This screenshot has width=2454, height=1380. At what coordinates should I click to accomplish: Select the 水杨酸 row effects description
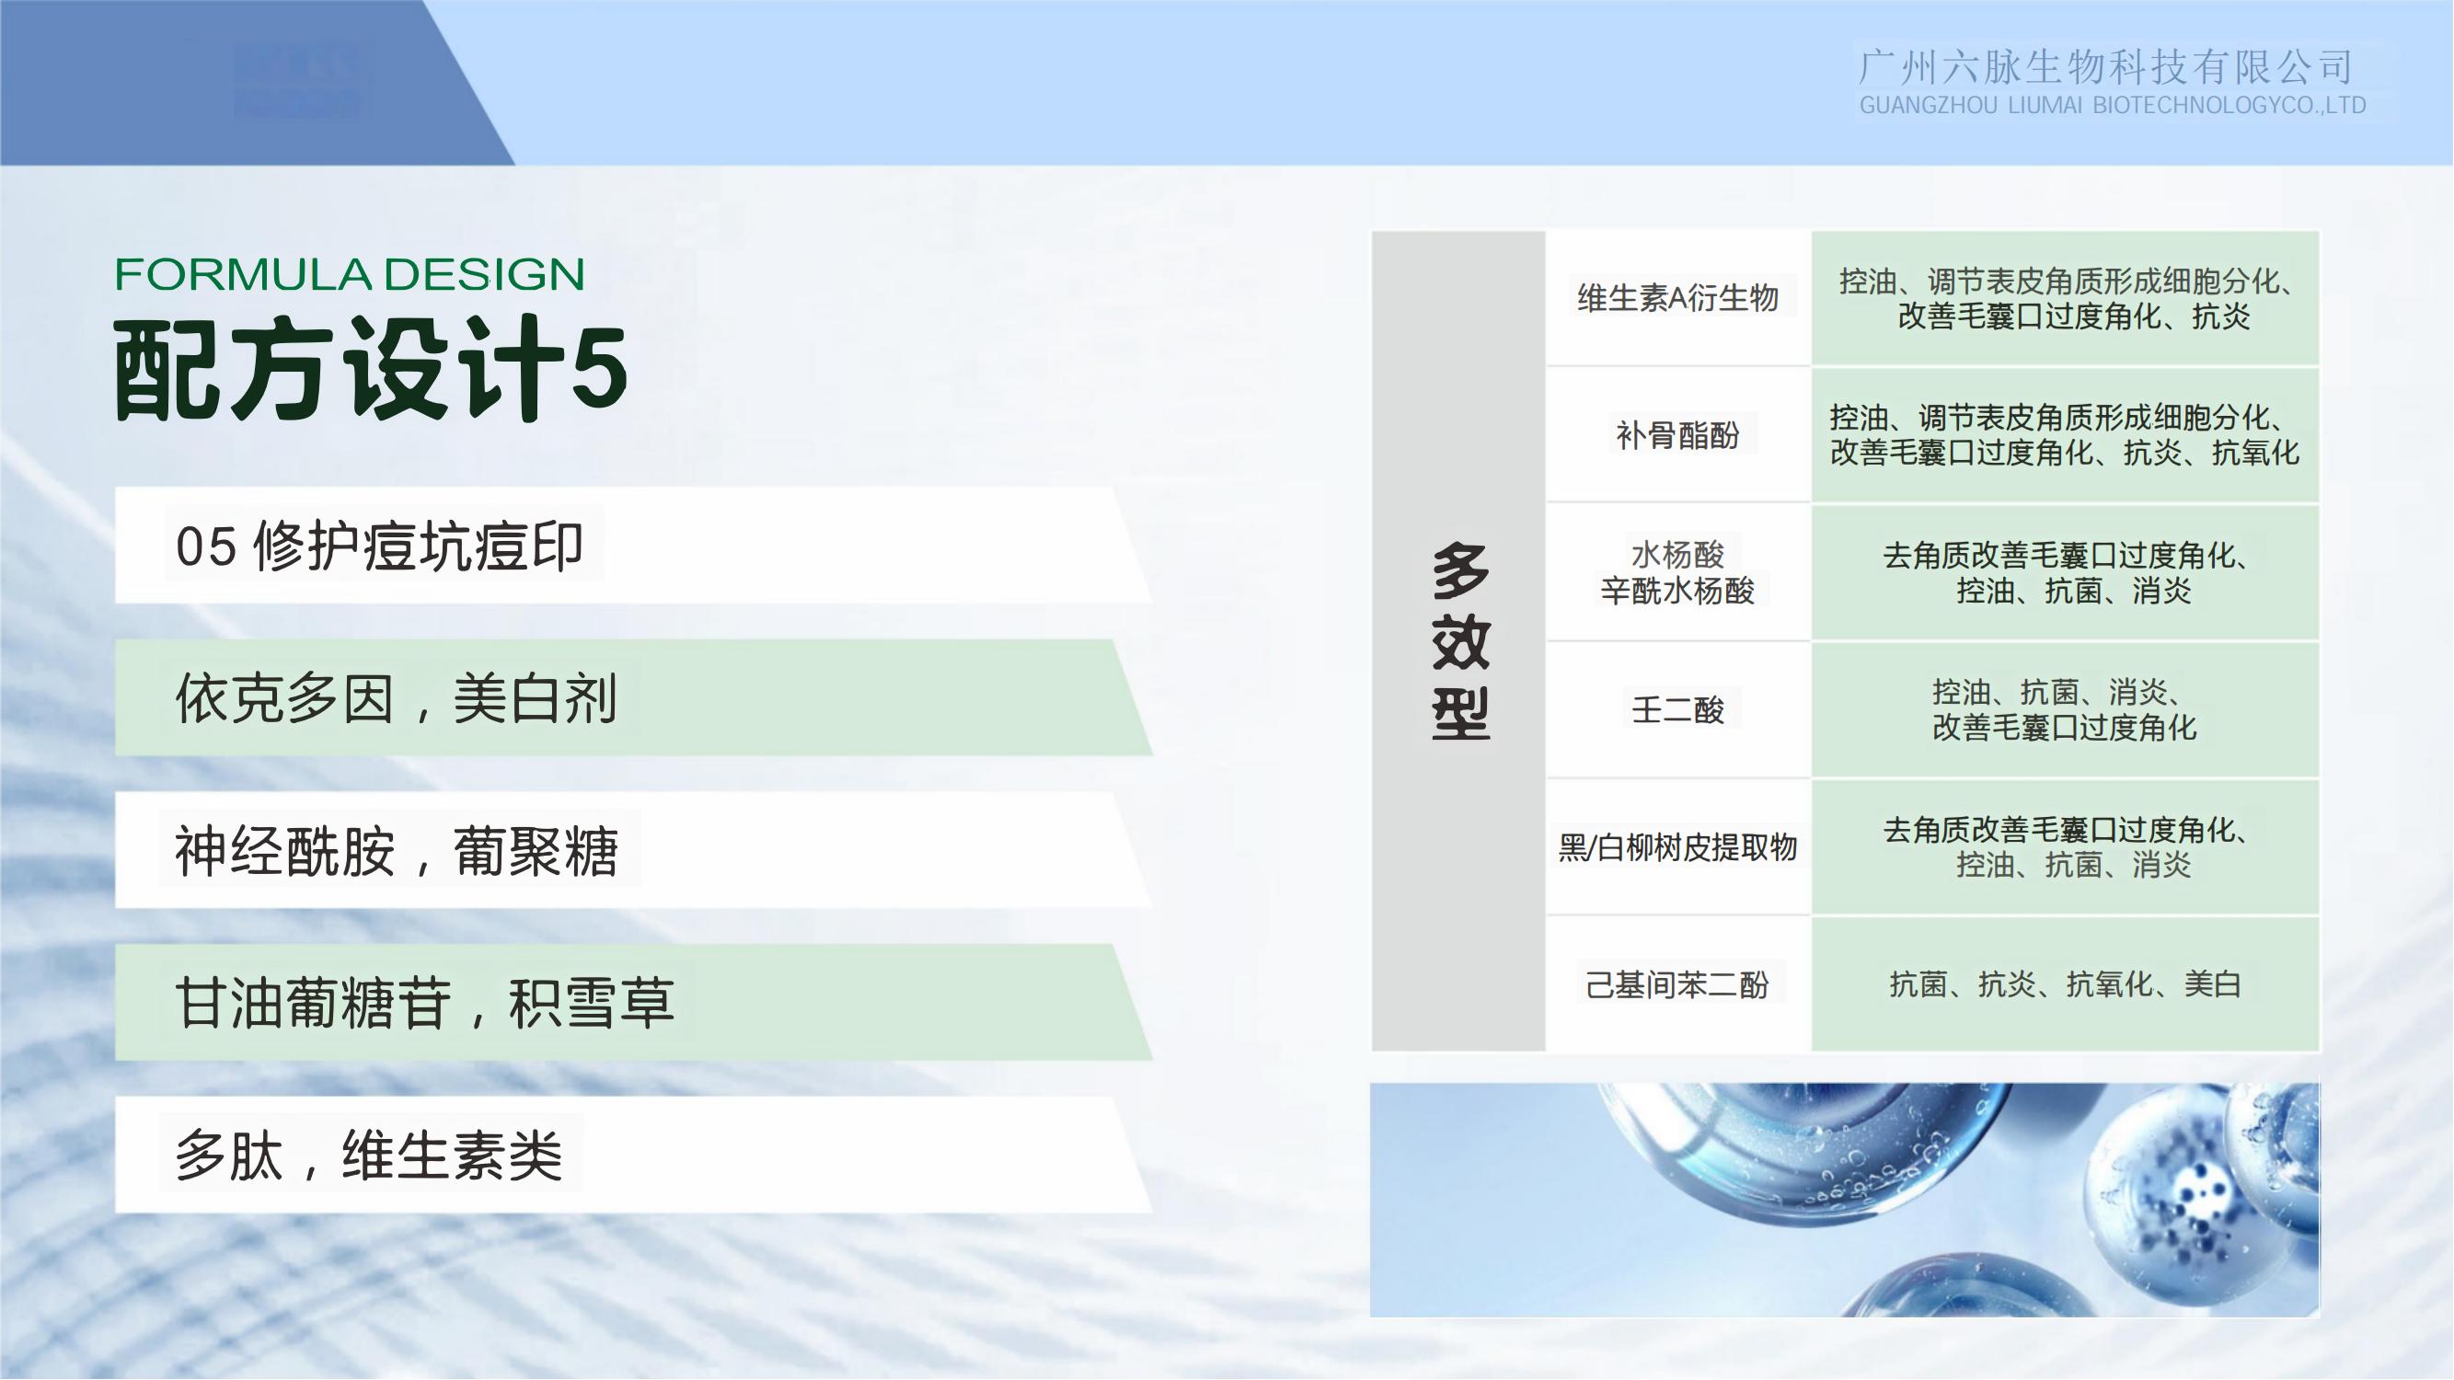(2066, 572)
